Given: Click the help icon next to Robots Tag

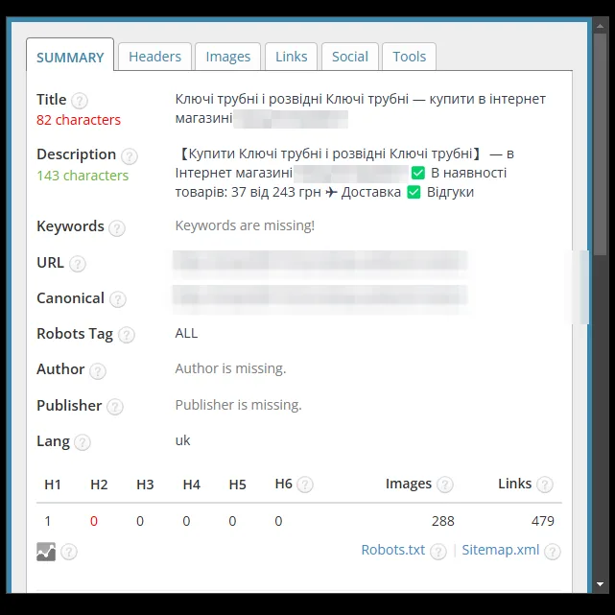Looking at the screenshot, I should tap(127, 335).
